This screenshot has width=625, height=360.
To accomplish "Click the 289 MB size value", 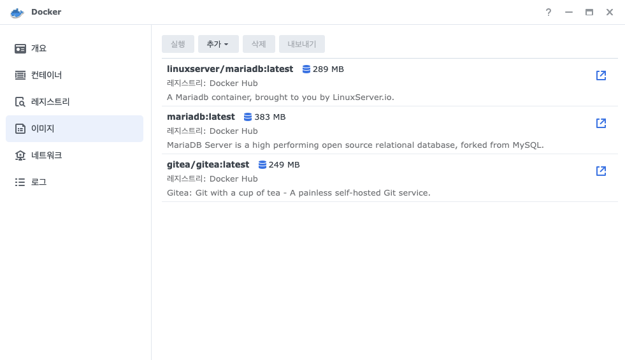I will point(328,69).
